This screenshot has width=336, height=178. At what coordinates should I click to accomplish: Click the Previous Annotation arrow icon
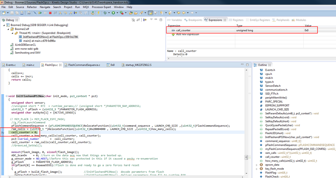(x=170, y=13)
